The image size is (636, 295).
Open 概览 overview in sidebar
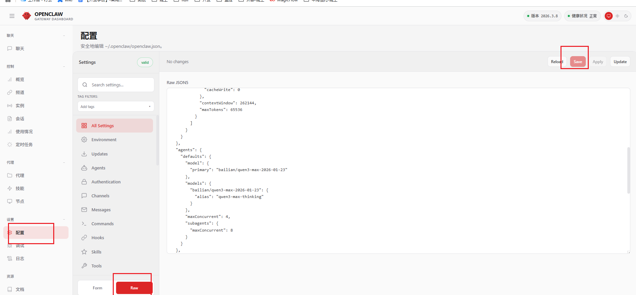(x=36, y=79)
